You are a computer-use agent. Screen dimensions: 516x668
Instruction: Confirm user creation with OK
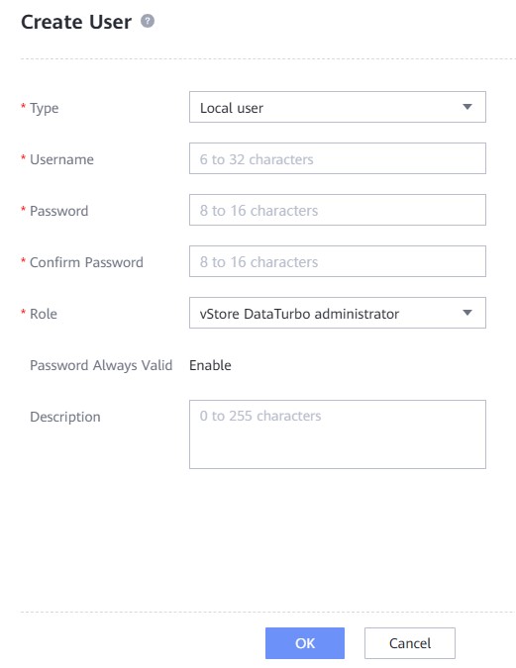(305, 643)
